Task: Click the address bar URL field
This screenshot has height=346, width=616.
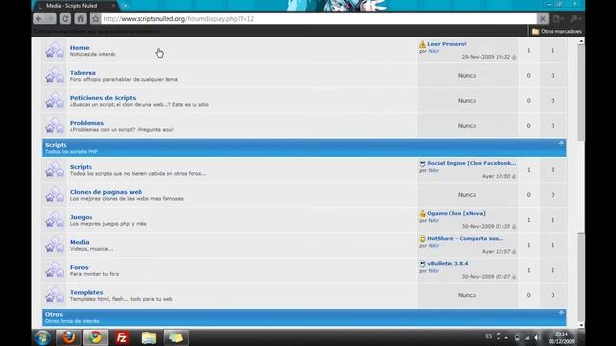Action: [319, 19]
